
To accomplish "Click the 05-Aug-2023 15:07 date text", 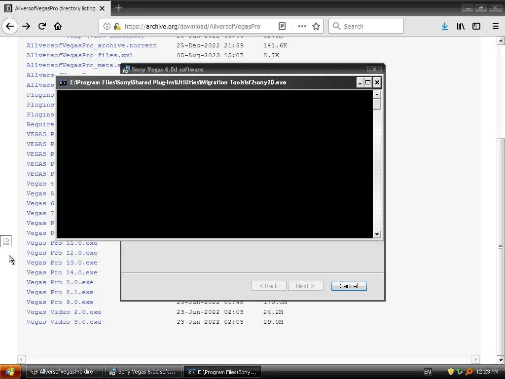I will [x=210, y=55].
